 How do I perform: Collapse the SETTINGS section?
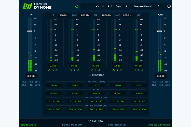point(96,121)
